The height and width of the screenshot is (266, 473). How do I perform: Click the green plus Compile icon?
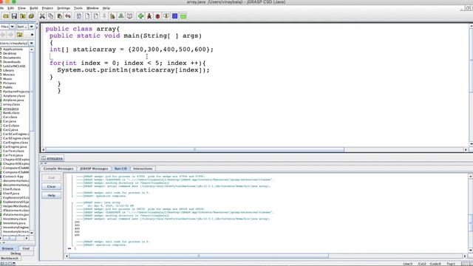[x=140, y=16]
